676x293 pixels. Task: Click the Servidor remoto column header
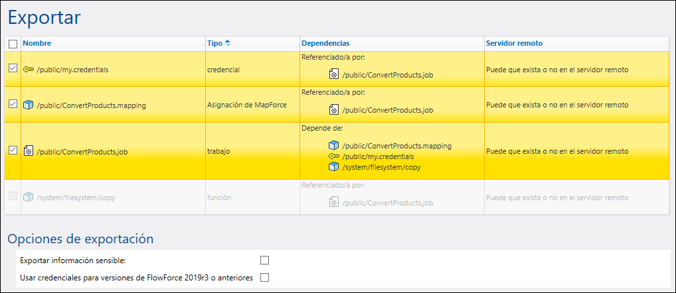tap(513, 43)
